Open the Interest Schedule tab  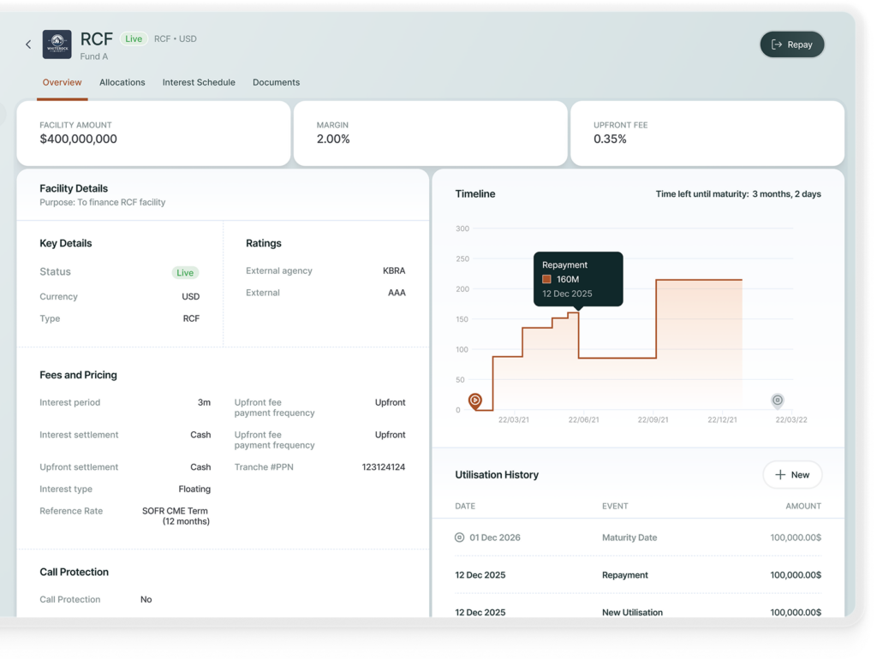pos(199,82)
